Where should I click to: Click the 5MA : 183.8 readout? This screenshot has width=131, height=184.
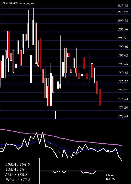pos(16,175)
